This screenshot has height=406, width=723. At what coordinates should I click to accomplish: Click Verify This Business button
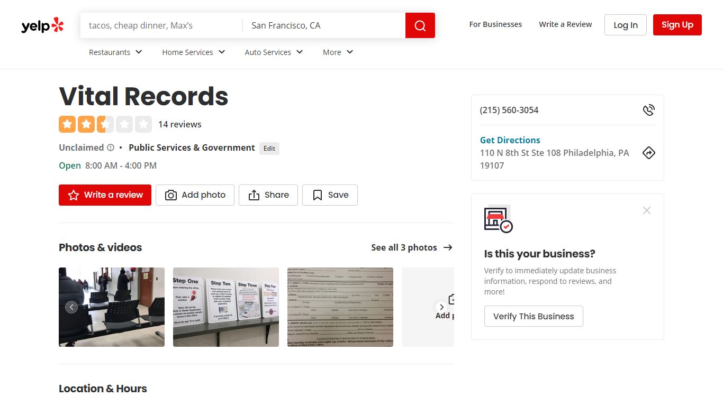pyautogui.click(x=534, y=316)
